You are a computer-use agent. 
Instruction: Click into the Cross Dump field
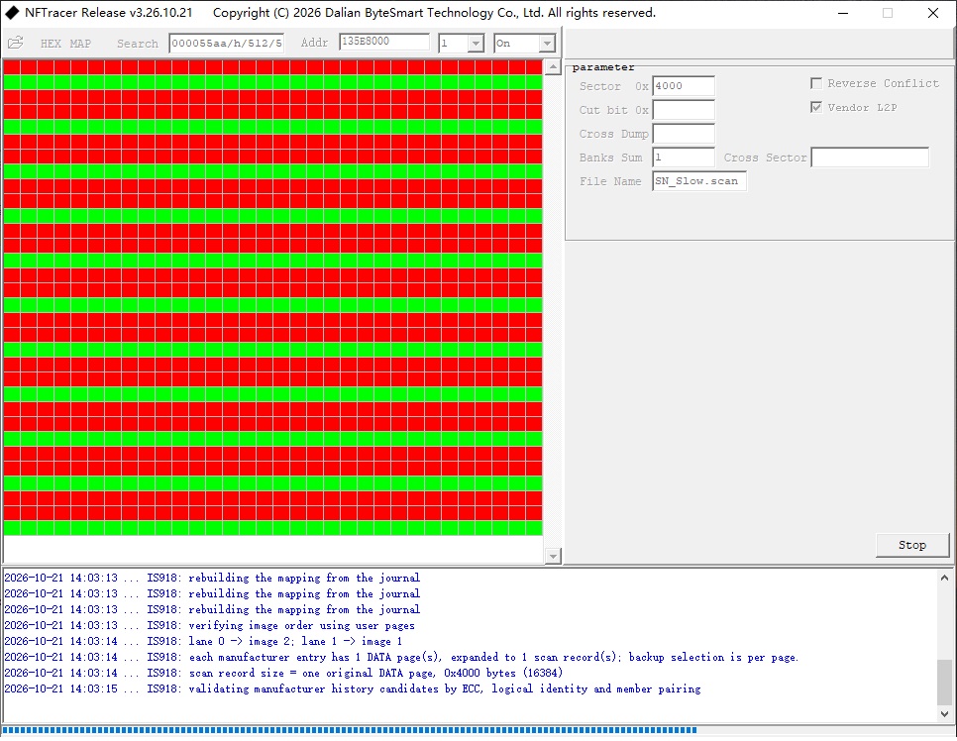coord(684,134)
